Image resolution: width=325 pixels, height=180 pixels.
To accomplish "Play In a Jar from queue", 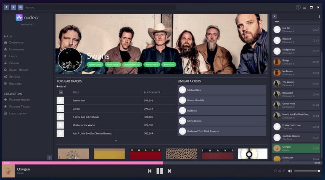I will coord(296,30).
